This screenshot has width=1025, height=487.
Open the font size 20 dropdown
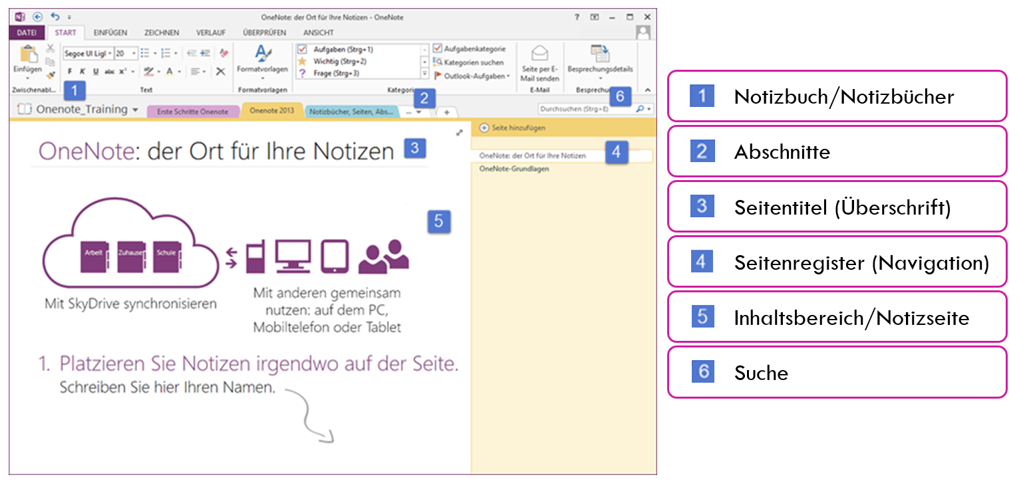pyautogui.click(x=134, y=53)
